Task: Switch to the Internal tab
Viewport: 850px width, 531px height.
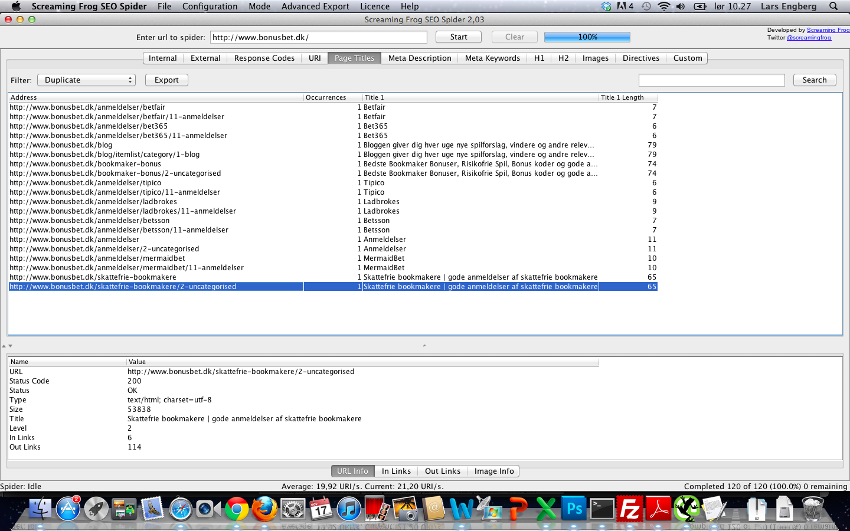Action: tap(163, 58)
